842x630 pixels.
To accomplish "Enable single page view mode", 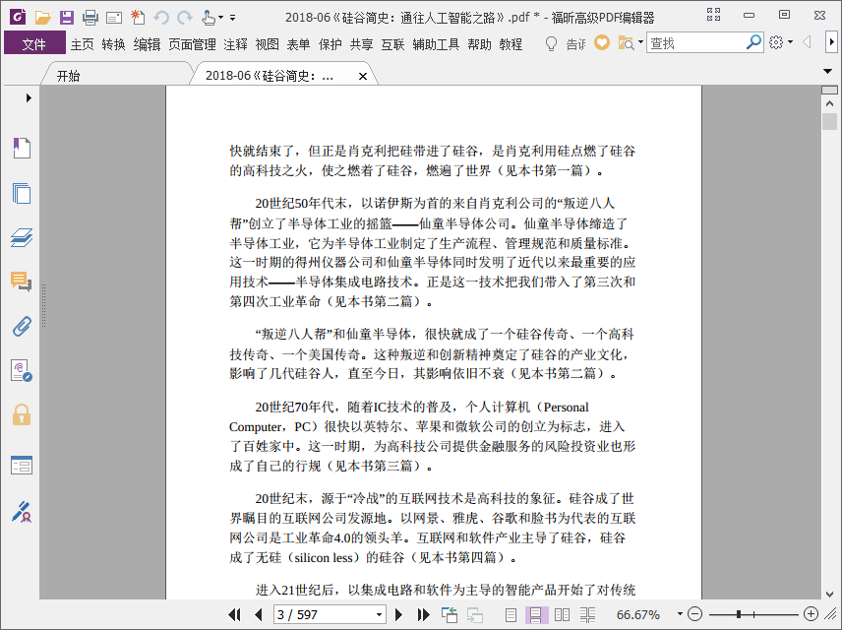I will coord(511,614).
